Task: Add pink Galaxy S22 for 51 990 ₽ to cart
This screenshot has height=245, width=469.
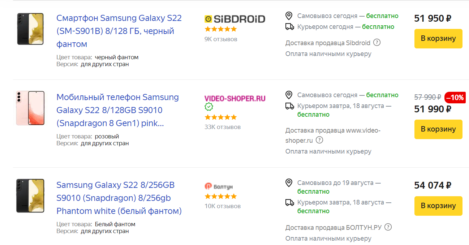Action: pos(438,129)
